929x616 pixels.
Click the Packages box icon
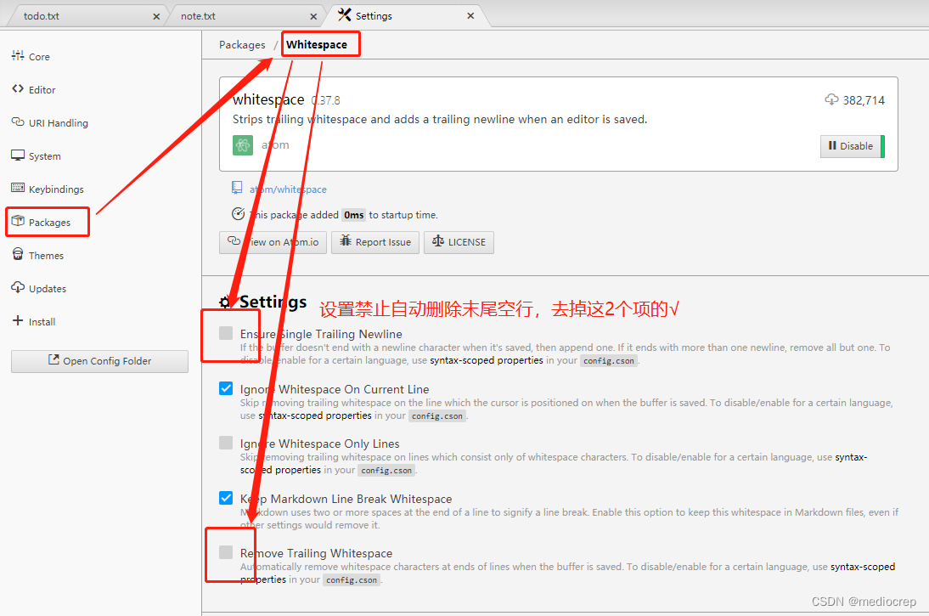[18, 221]
